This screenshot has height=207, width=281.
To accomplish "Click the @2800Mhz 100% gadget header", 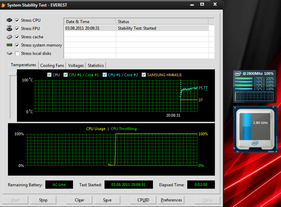I will click(258, 73).
